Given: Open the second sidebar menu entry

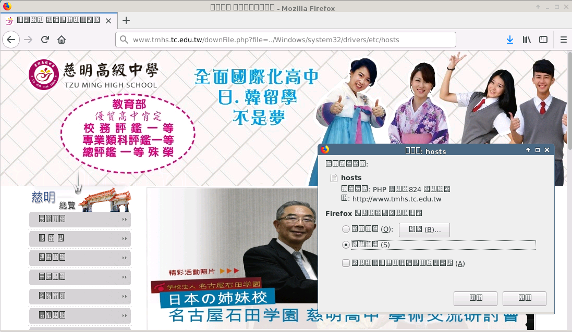Looking at the screenshot, I should [80, 239].
